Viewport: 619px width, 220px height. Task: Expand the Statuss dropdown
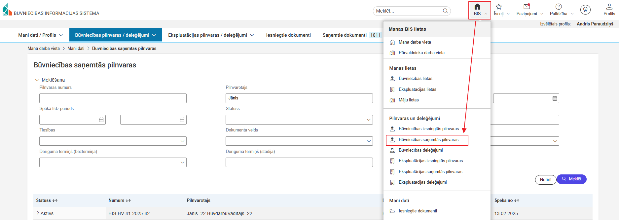[x=369, y=120]
